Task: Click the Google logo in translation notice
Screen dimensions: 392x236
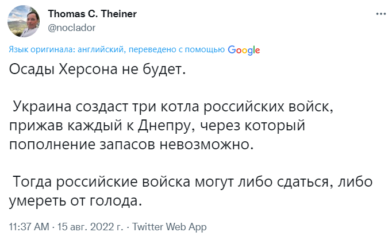Action: click(x=244, y=50)
